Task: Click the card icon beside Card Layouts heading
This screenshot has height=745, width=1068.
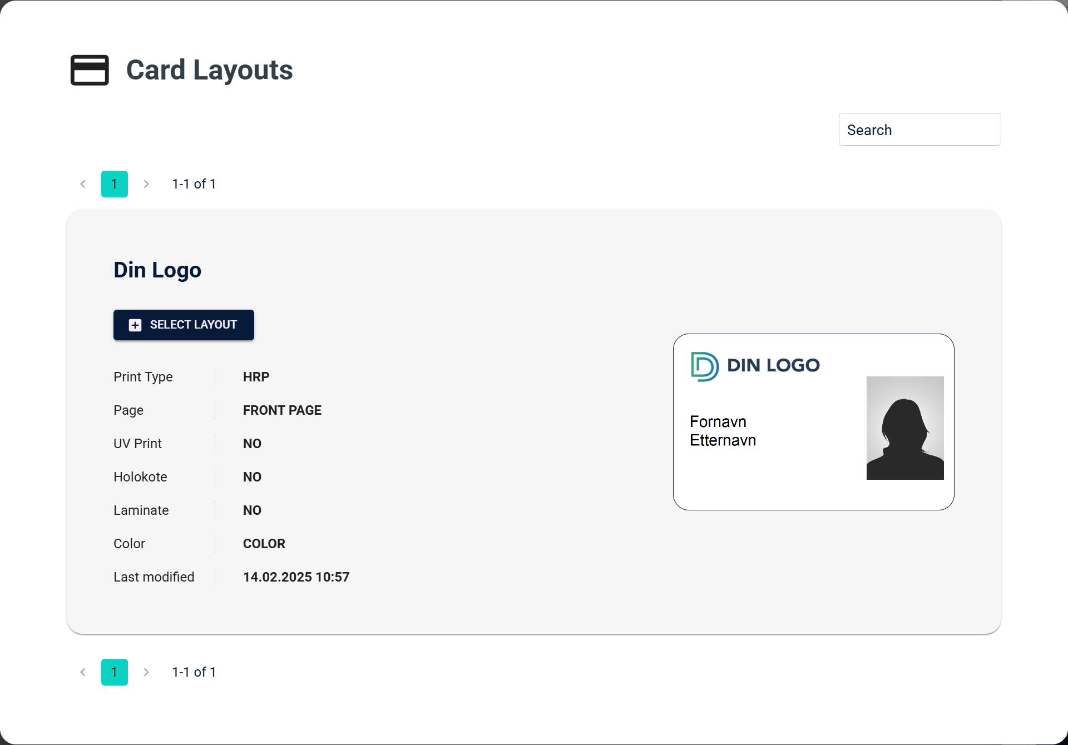Action: [89, 70]
